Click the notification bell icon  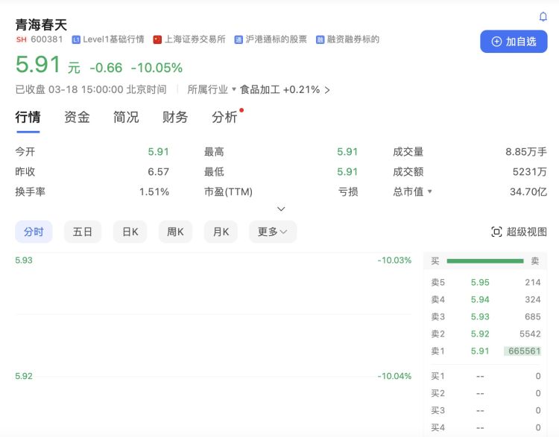point(543,16)
